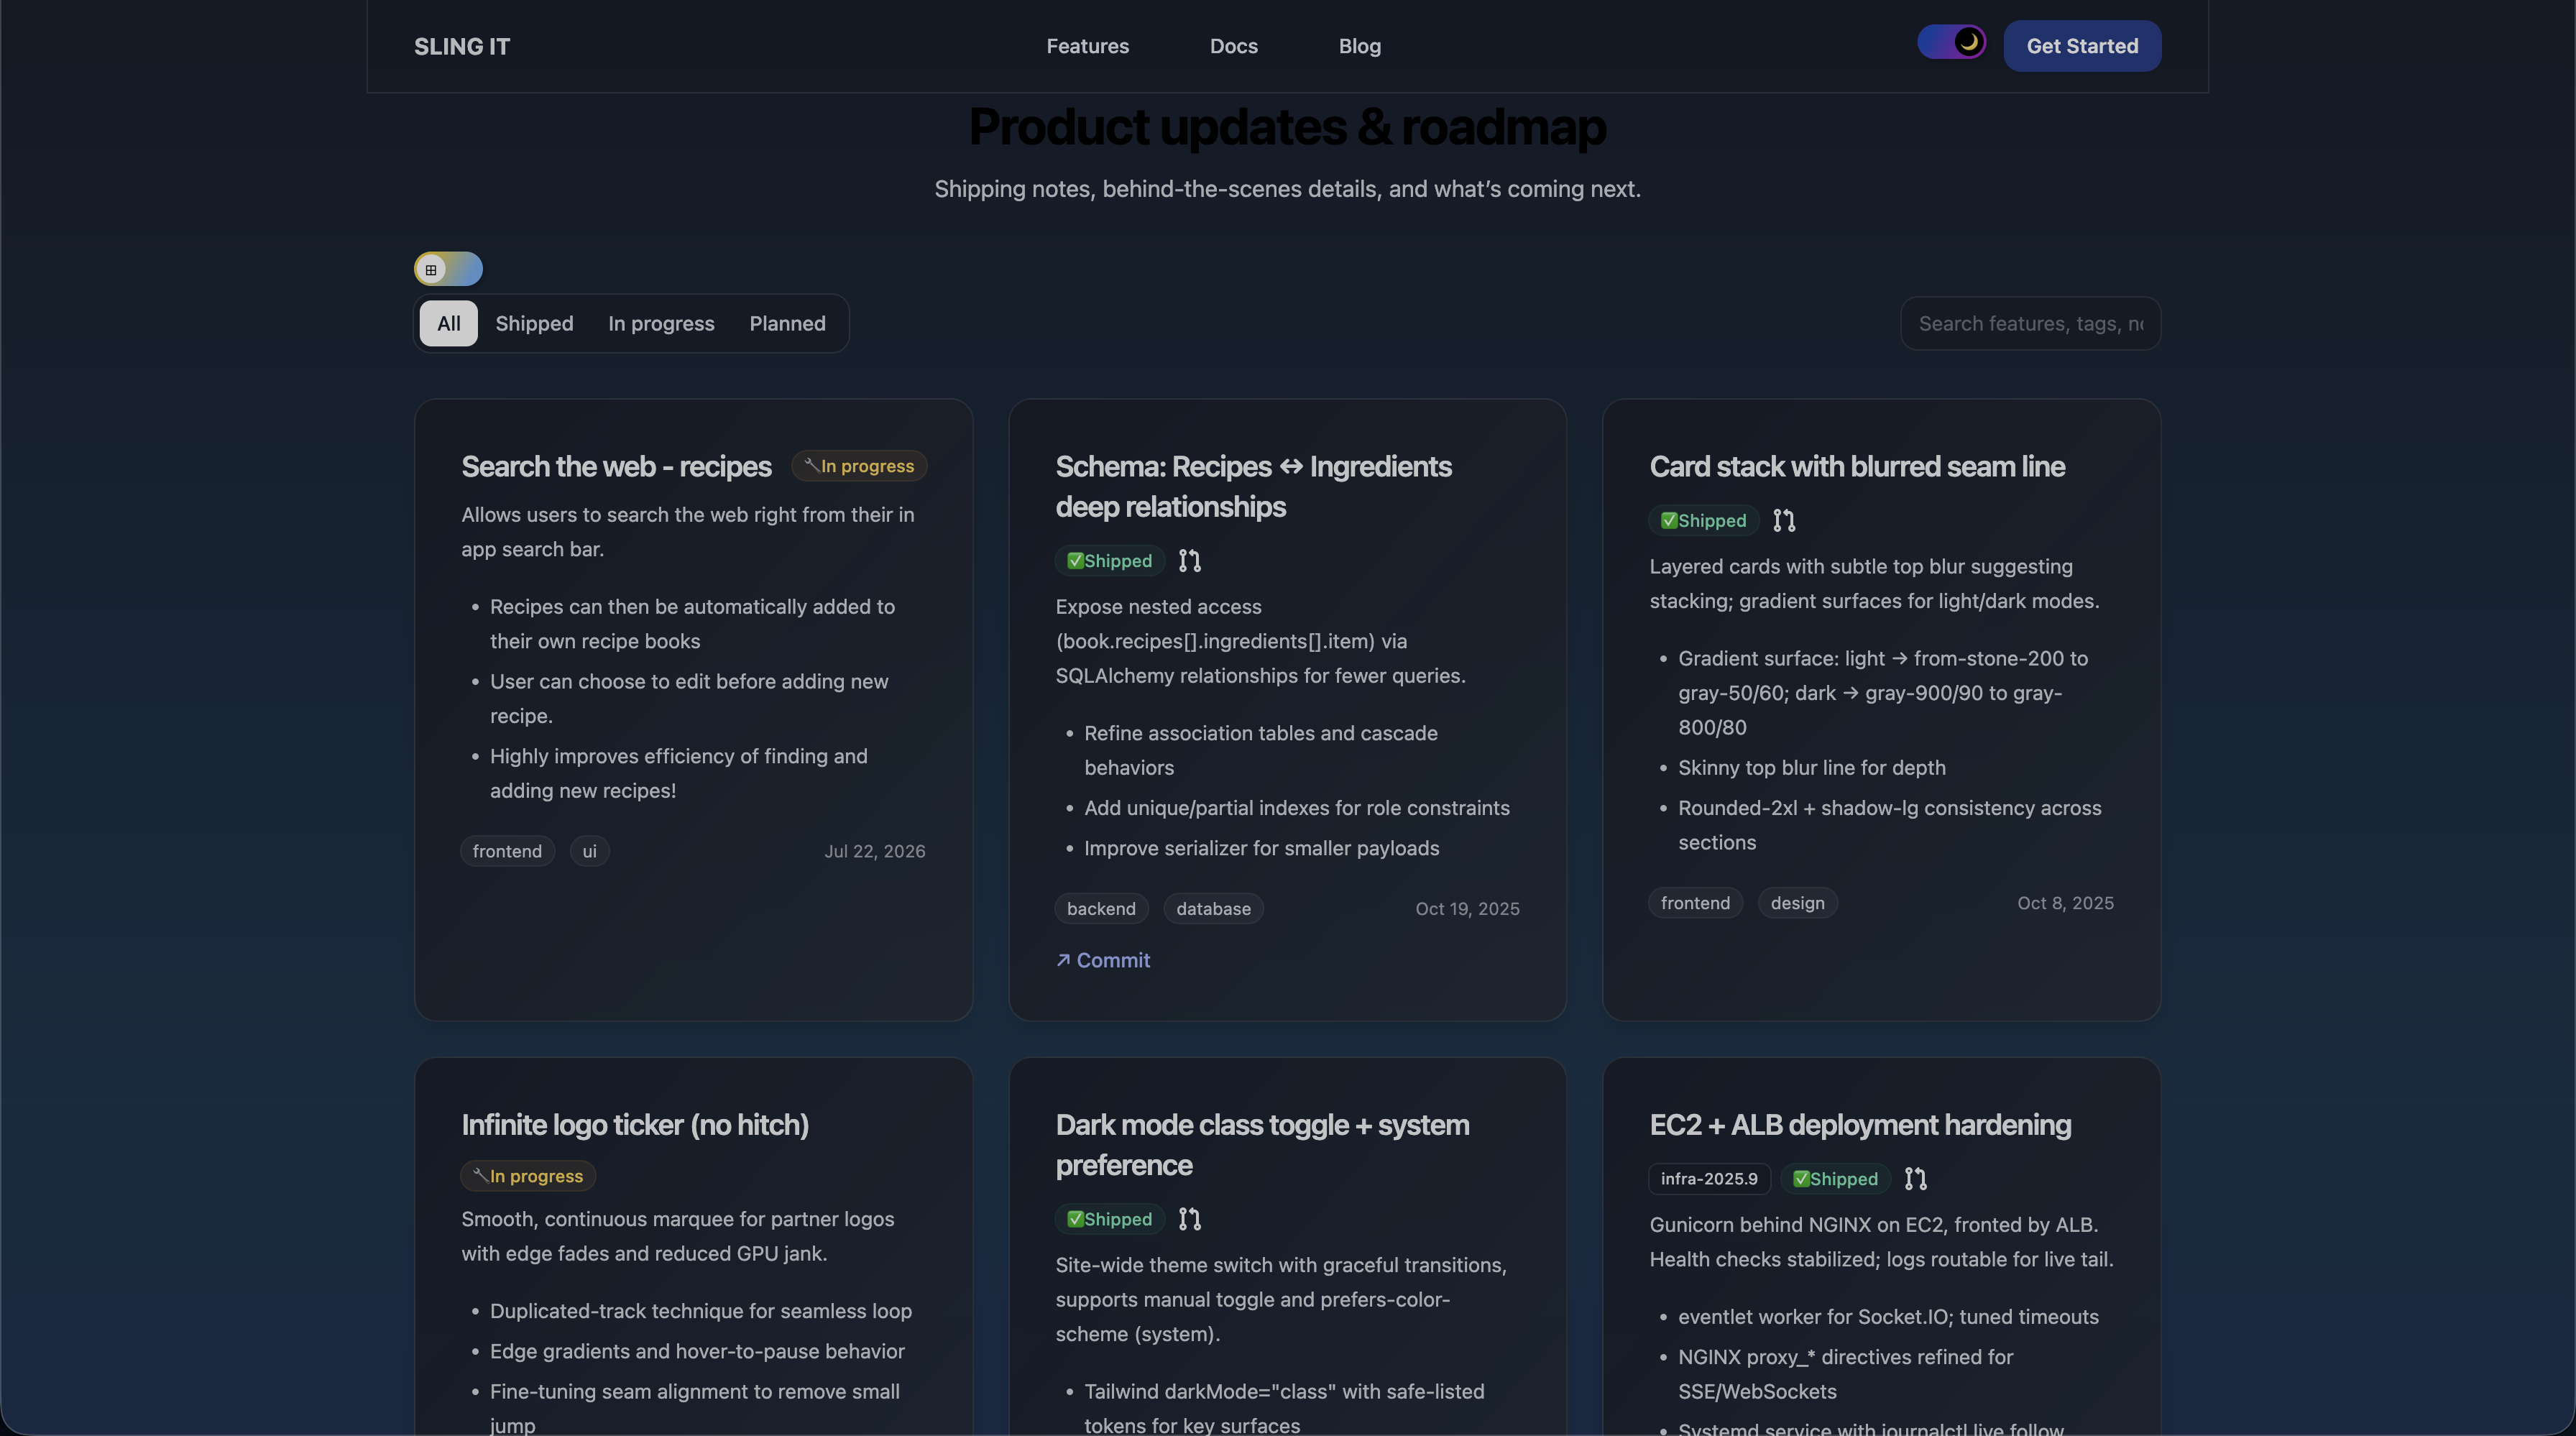Select the All filter tab
The height and width of the screenshot is (1436, 2576).
coord(448,323)
